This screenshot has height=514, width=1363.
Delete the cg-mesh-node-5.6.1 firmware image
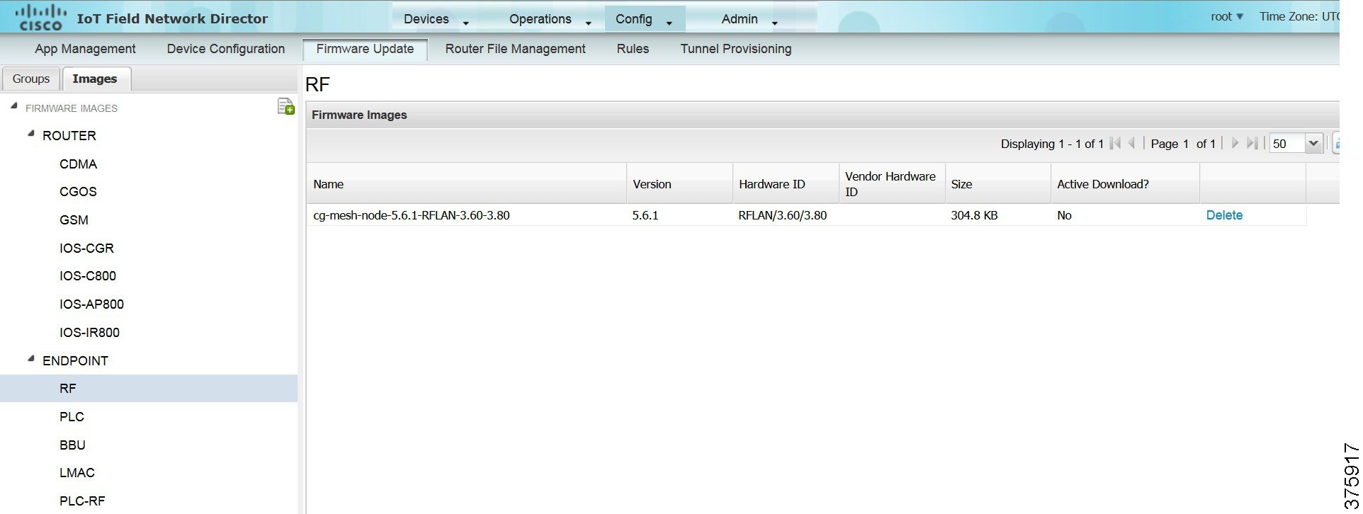click(1224, 215)
